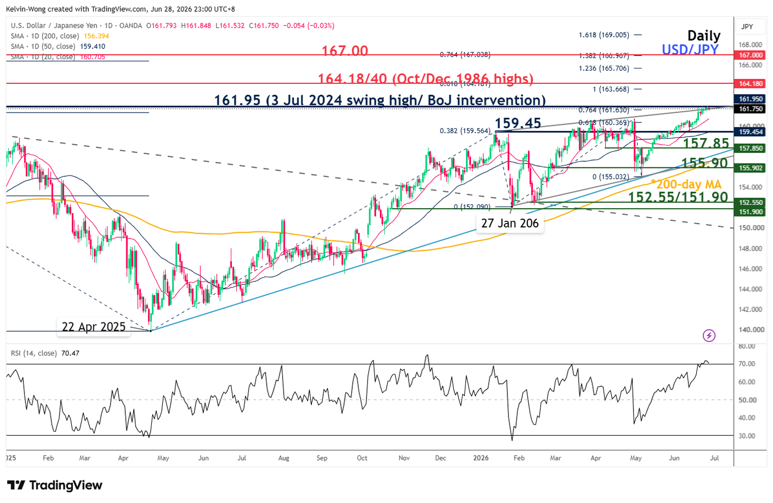Click the red 164.180 price axis tag
This screenshot has width=773, height=503.
751,84
